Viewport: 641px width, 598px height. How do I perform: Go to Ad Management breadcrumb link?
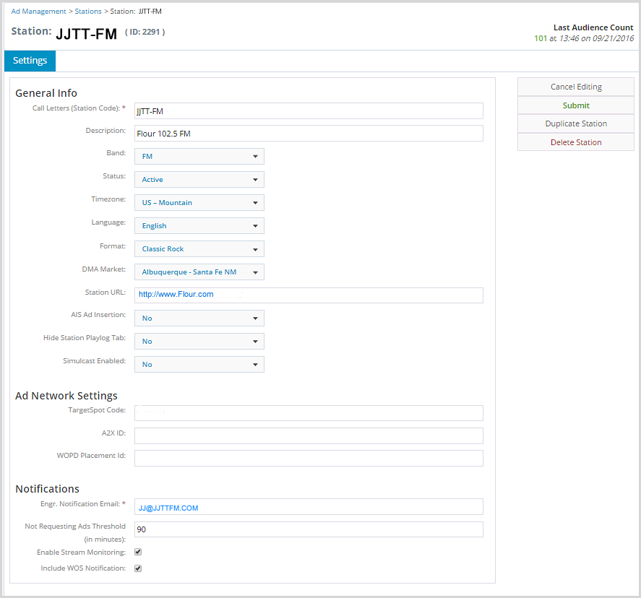(38, 12)
